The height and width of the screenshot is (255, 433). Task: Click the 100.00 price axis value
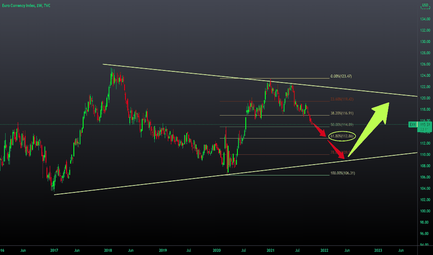425,211
